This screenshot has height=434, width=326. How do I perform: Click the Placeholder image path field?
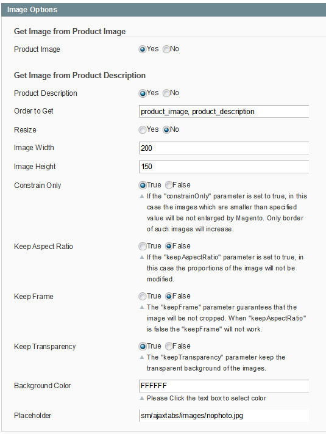point(224,416)
